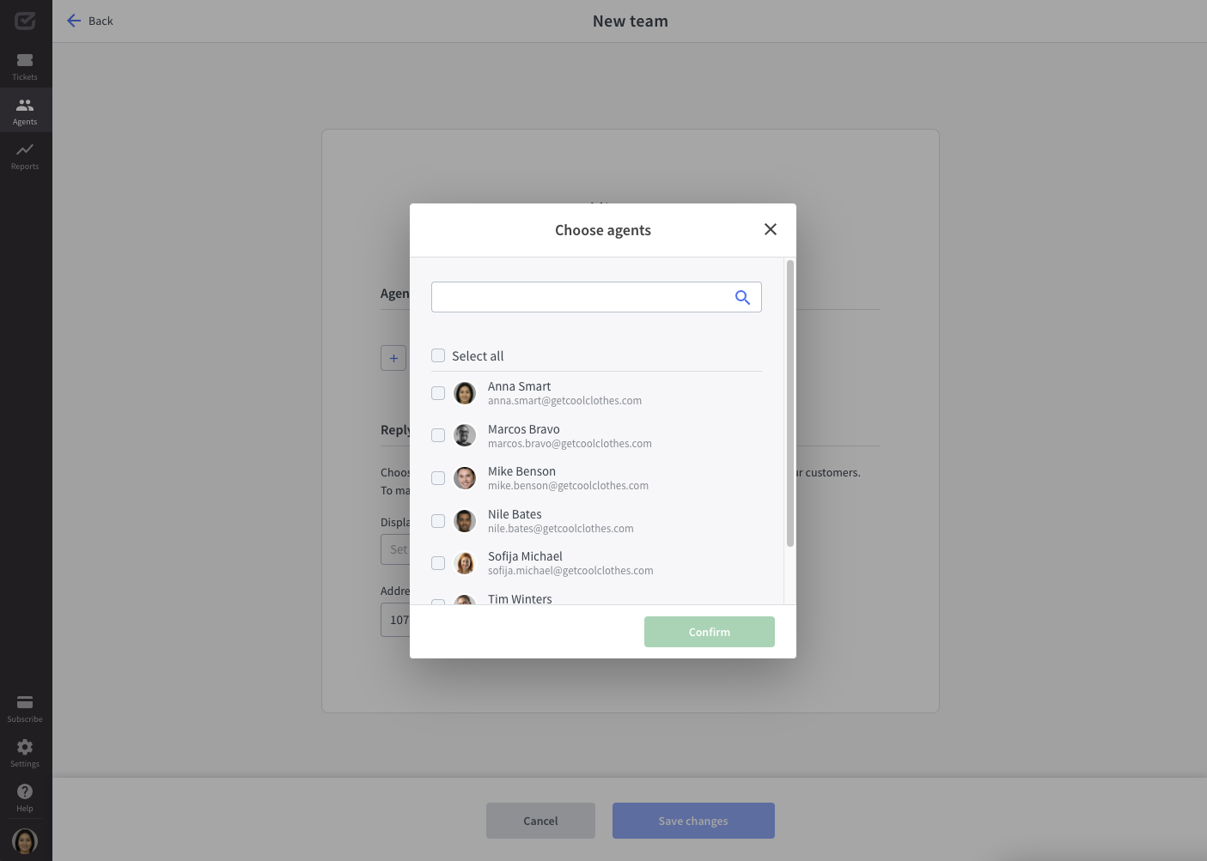Open the Reports section in sidebar
Image resolution: width=1207 pixels, height=861 pixels.
(x=25, y=155)
